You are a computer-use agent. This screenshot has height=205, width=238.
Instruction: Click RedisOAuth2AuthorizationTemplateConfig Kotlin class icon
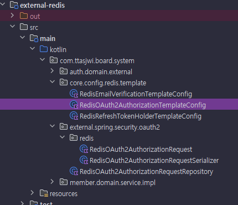[74, 105]
